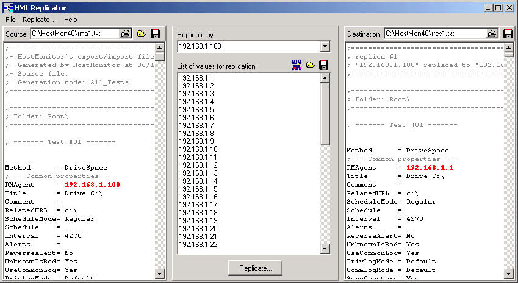Click the Replicate... button
518x283 pixels.
click(255, 268)
